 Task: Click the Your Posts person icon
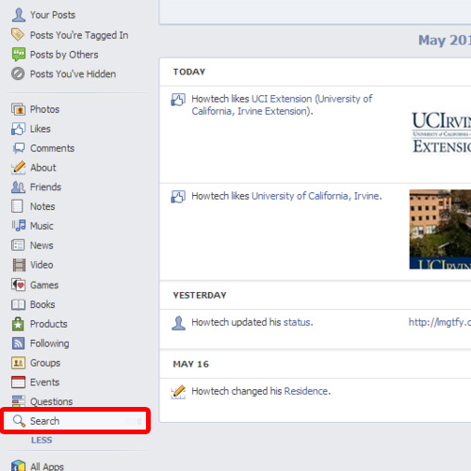pos(19,15)
